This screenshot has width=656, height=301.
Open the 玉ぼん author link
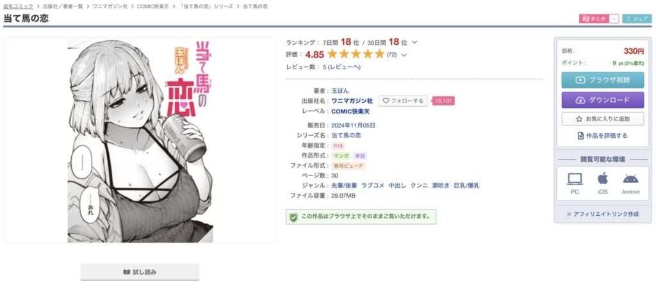click(340, 91)
